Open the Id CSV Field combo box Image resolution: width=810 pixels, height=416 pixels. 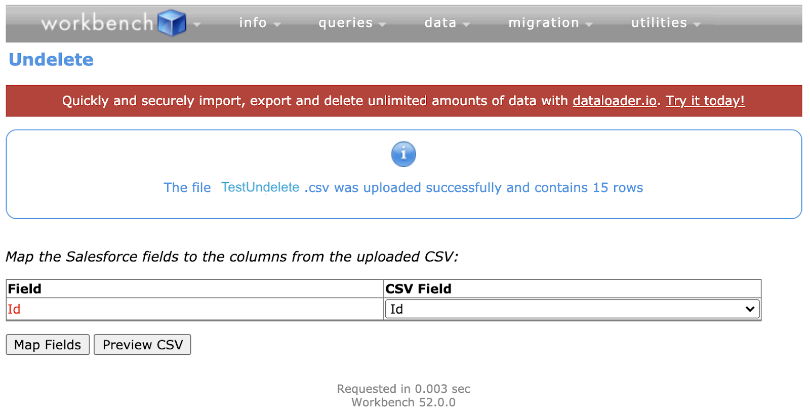(572, 309)
